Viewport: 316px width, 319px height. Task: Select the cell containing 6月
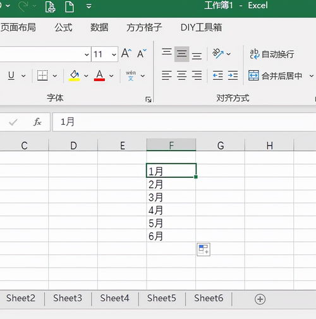[x=171, y=235]
